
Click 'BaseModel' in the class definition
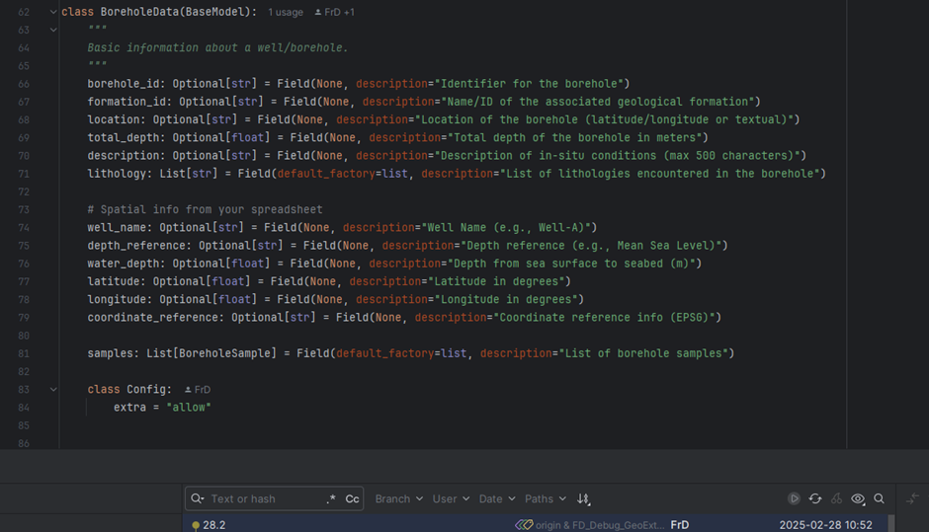tap(215, 12)
